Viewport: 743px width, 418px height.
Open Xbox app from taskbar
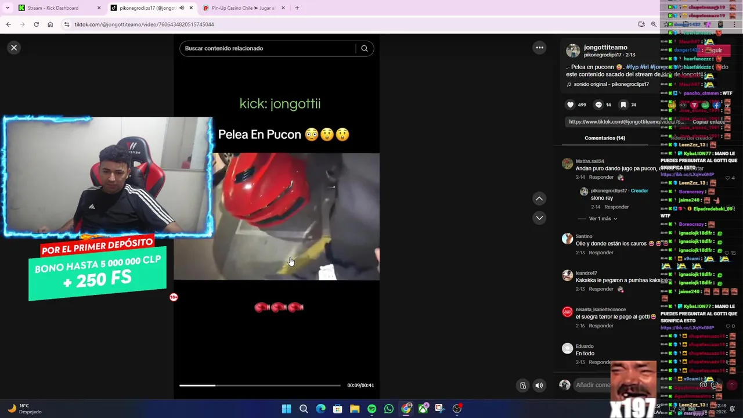click(423, 409)
